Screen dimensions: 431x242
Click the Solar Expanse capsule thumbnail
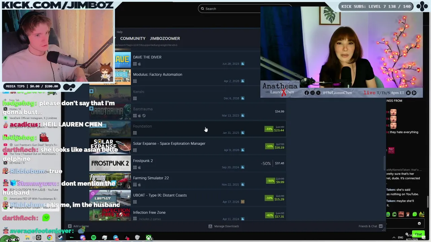[x=110, y=146]
